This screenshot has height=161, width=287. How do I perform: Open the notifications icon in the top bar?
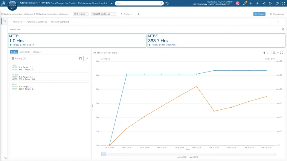[244, 3]
